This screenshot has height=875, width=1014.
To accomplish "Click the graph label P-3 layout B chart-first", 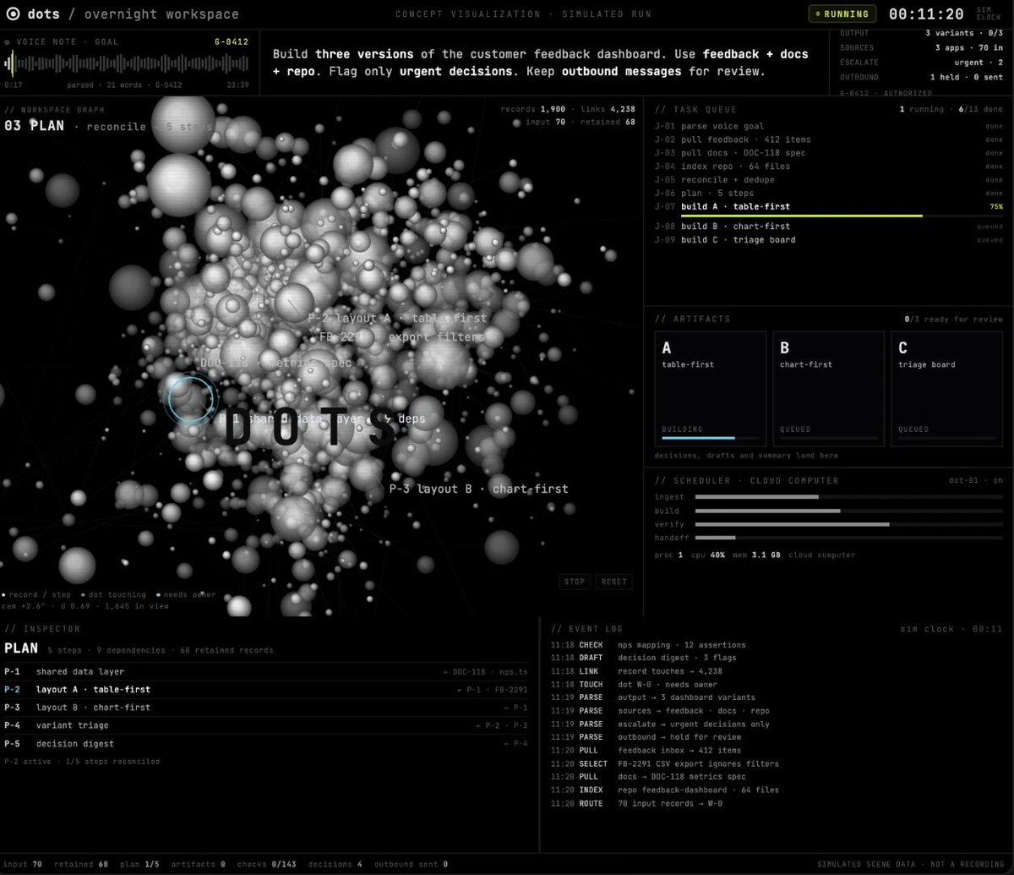I will [478, 489].
